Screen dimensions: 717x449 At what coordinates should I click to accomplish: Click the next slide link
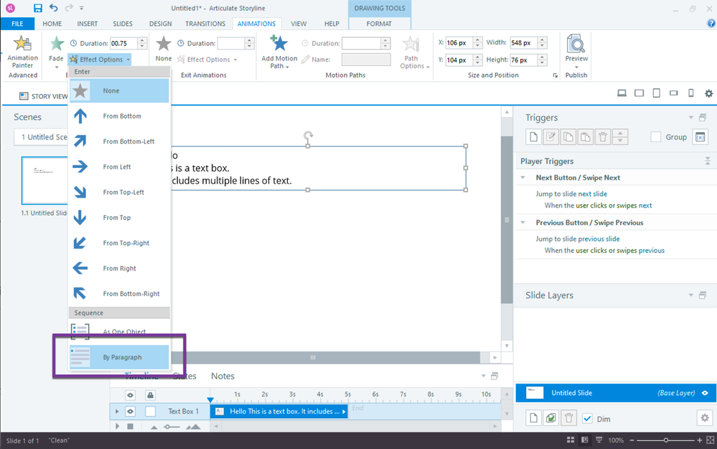(593, 193)
